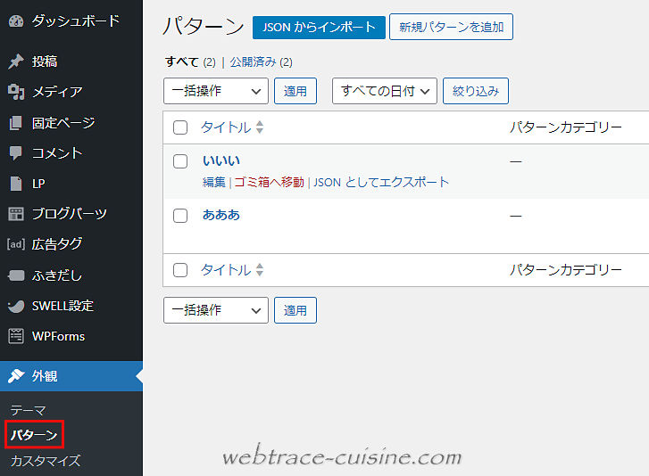This screenshot has width=649, height=476.
Task: Show 公開済み (2) patterns filter
Action: (x=262, y=62)
